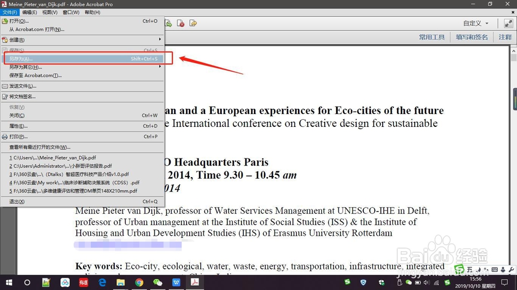Viewport: 517px width, 290px height.
Task: Click the red X page toolbar icon
Action: (180, 23)
